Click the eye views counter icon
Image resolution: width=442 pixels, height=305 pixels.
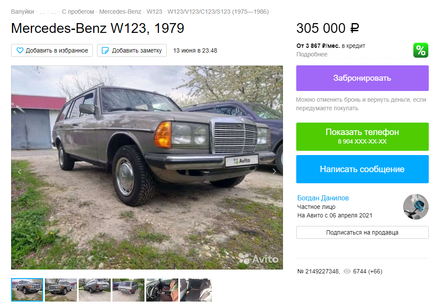(x=347, y=271)
